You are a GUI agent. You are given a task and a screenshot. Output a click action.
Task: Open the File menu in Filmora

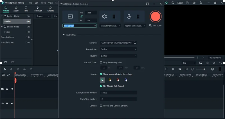pyautogui.click(x=31, y=3)
